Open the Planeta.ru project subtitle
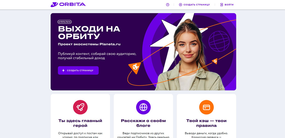Screen dimensions: 285x138 89,44
